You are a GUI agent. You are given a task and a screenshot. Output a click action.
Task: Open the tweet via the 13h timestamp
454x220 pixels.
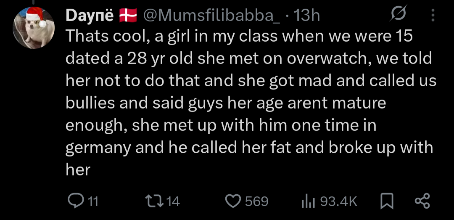(x=307, y=16)
